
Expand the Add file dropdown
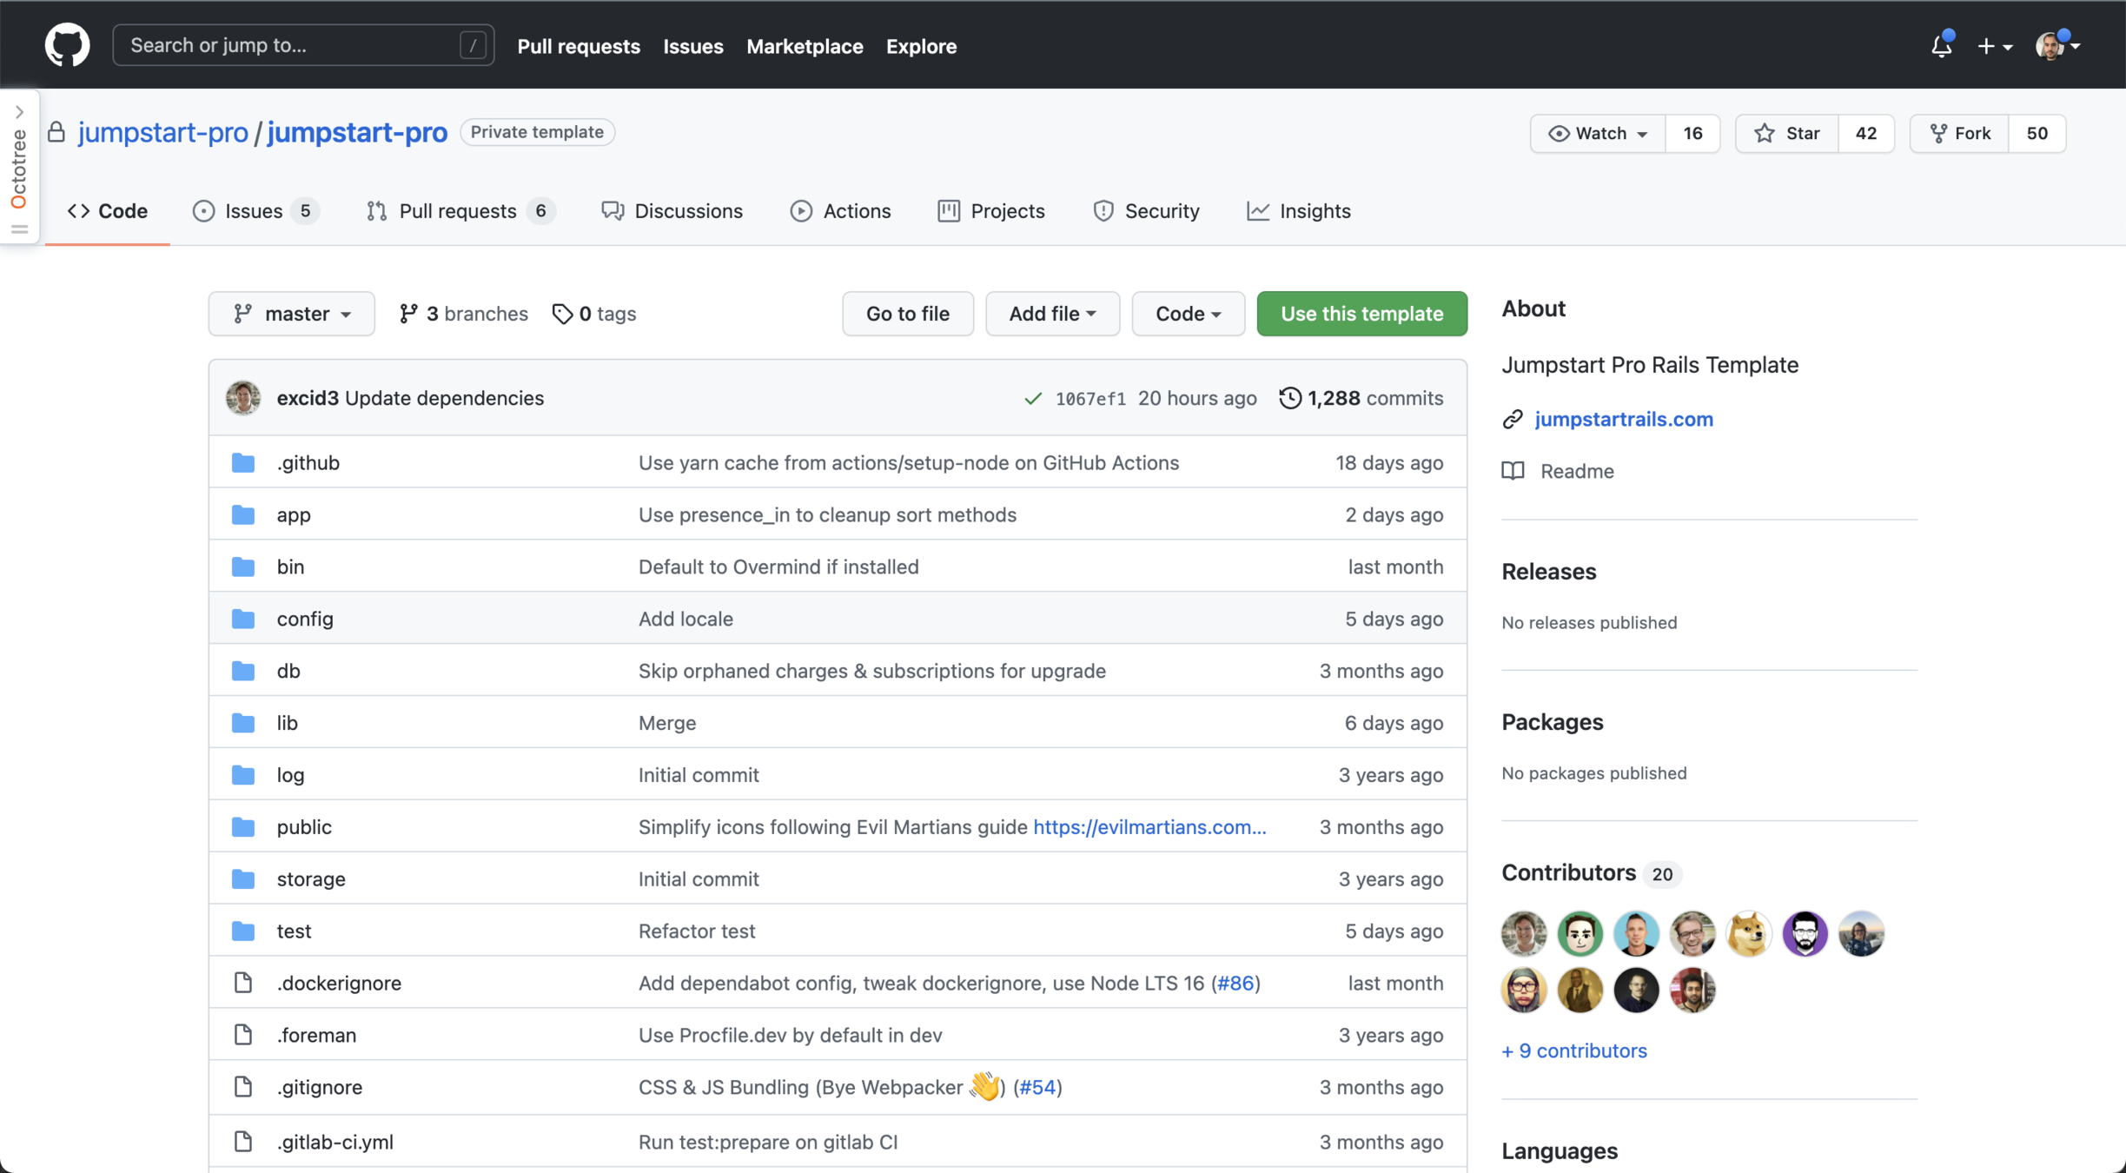(x=1051, y=314)
